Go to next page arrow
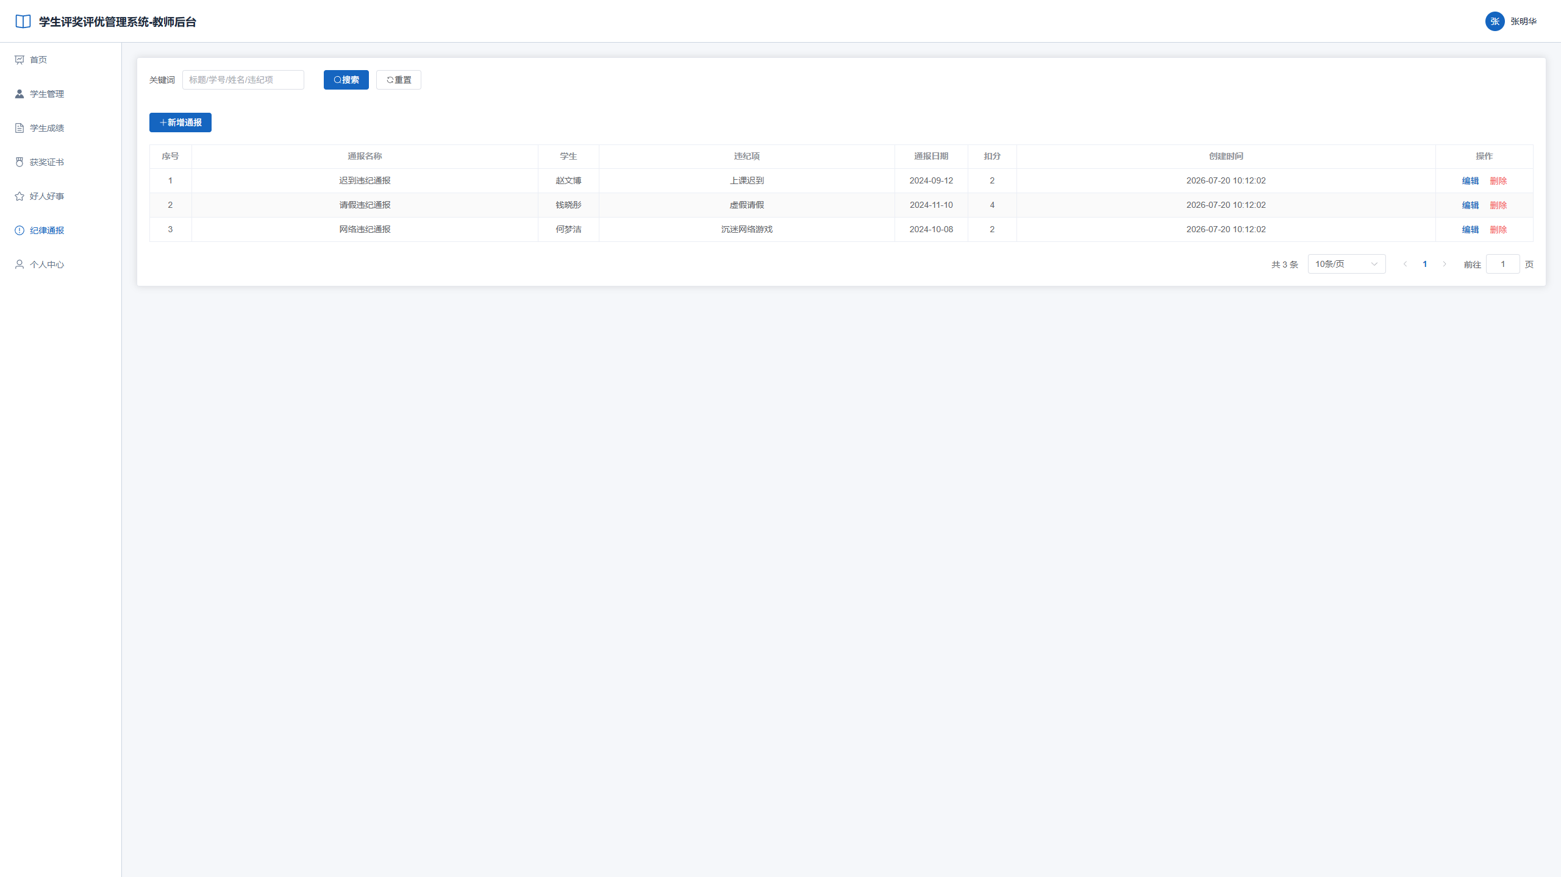The image size is (1561, 877). pyautogui.click(x=1444, y=264)
